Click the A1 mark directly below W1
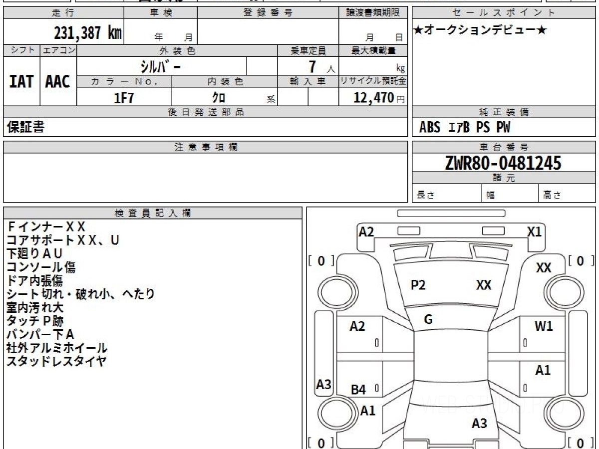The width and height of the screenshot is (599, 449). [543, 371]
